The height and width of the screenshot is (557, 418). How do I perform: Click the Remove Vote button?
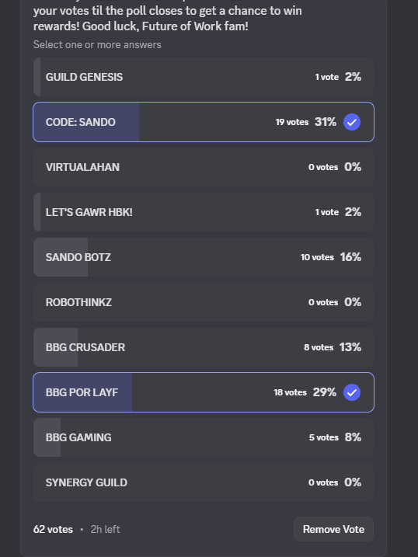333,529
